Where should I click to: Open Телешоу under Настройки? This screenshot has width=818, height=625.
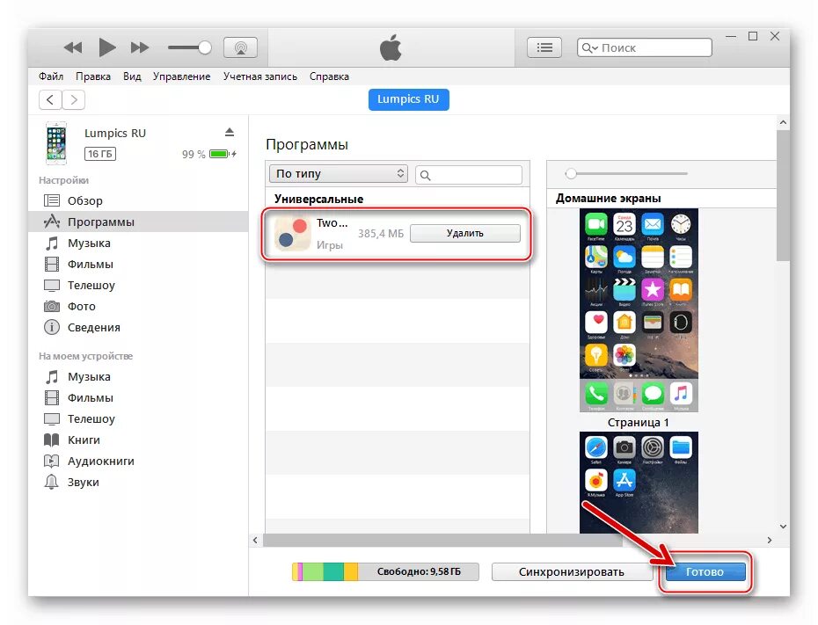(x=138, y=285)
